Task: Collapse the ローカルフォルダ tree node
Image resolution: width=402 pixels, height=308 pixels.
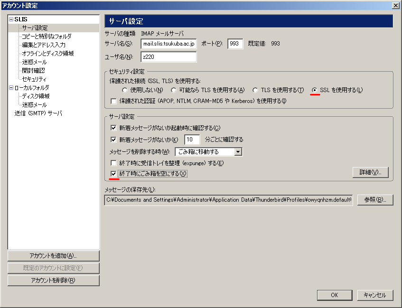Action: click(11, 88)
